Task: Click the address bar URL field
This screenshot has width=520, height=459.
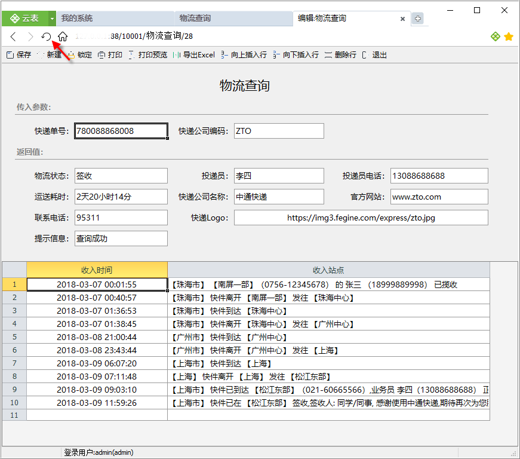Action: click(x=134, y=36)
